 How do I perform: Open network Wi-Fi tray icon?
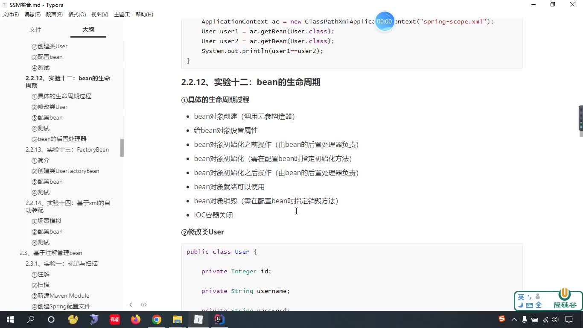coord(545,319)
